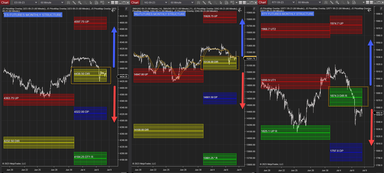The image size is (384, 173).
Task: Click the F fixed-scale button on ES chart
Action: 126,8
